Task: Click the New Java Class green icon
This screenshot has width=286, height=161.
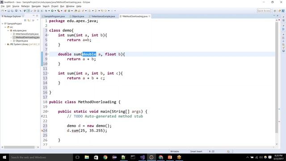Action: pos(69,11)
